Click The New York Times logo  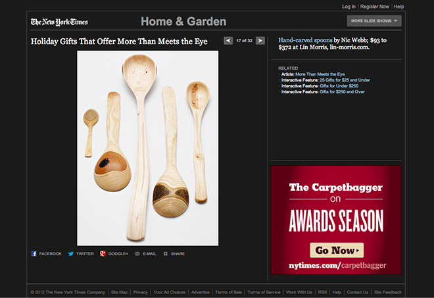[x=59, y=22]
